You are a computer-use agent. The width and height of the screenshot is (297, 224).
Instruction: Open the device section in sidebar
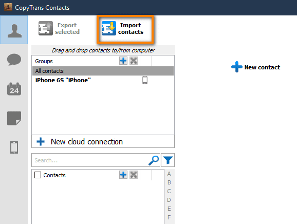[x=14, y=147]
